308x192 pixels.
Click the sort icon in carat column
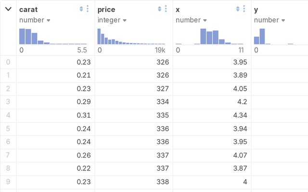click(x=81, y=9)
